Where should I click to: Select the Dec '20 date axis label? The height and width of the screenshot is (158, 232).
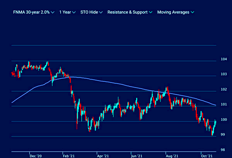(36, 156)
